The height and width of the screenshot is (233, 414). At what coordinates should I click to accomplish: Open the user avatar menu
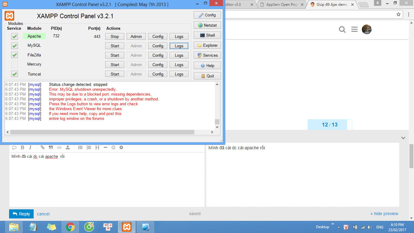[367, 29]
